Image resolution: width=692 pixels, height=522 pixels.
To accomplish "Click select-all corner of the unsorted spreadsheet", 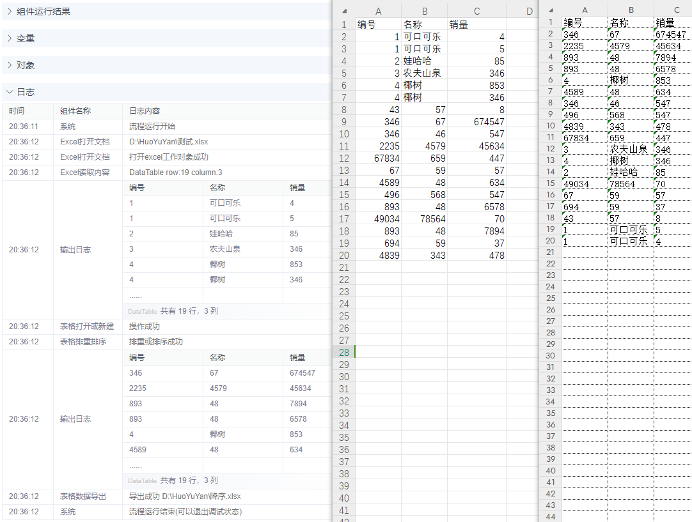I will pyautogui.click(x=343, y=11).
